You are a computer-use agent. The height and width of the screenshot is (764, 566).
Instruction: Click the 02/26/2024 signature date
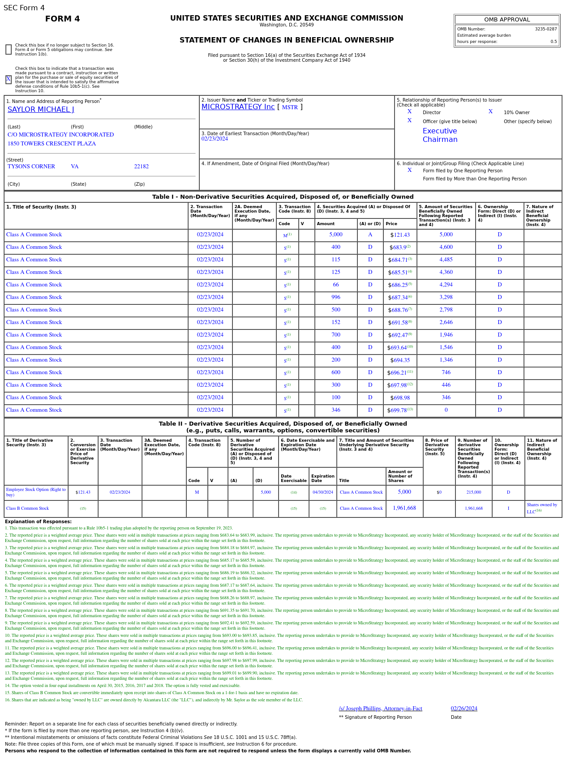(464, 709)
